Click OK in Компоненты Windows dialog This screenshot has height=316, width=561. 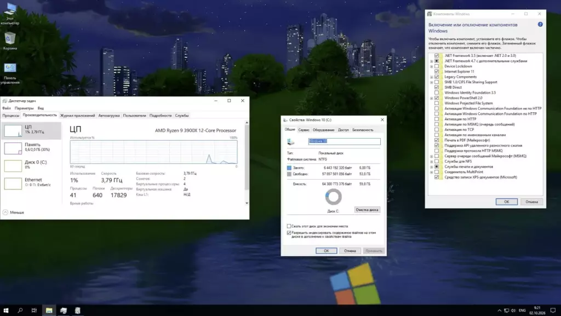coord(507,202)
